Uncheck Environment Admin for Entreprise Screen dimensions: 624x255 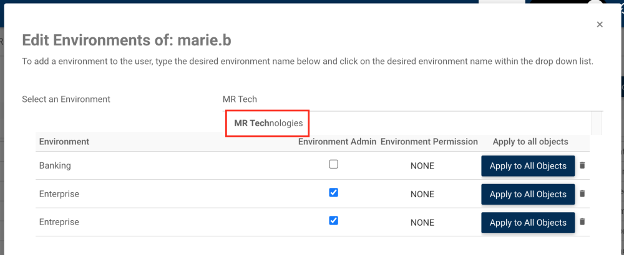pos(333,221)
